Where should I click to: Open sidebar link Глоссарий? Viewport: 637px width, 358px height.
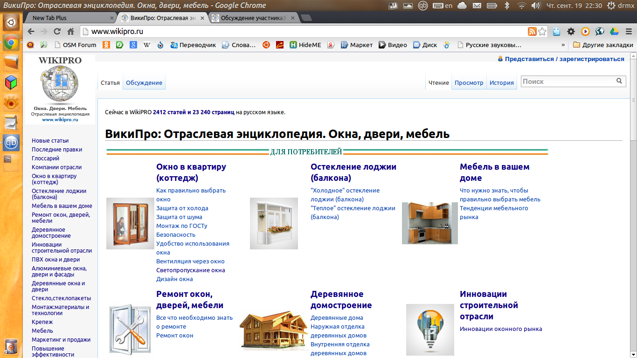46,158
